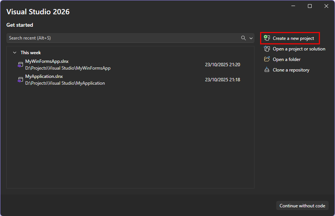Click the Create a new project icon
Viewport: 335px width, 216px height.
tap(267, 38)
